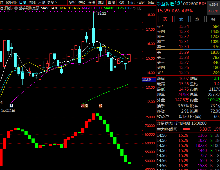Click the 卖一 price 15.30
Viewport: 220px width, 170px height.
point(184,47)
